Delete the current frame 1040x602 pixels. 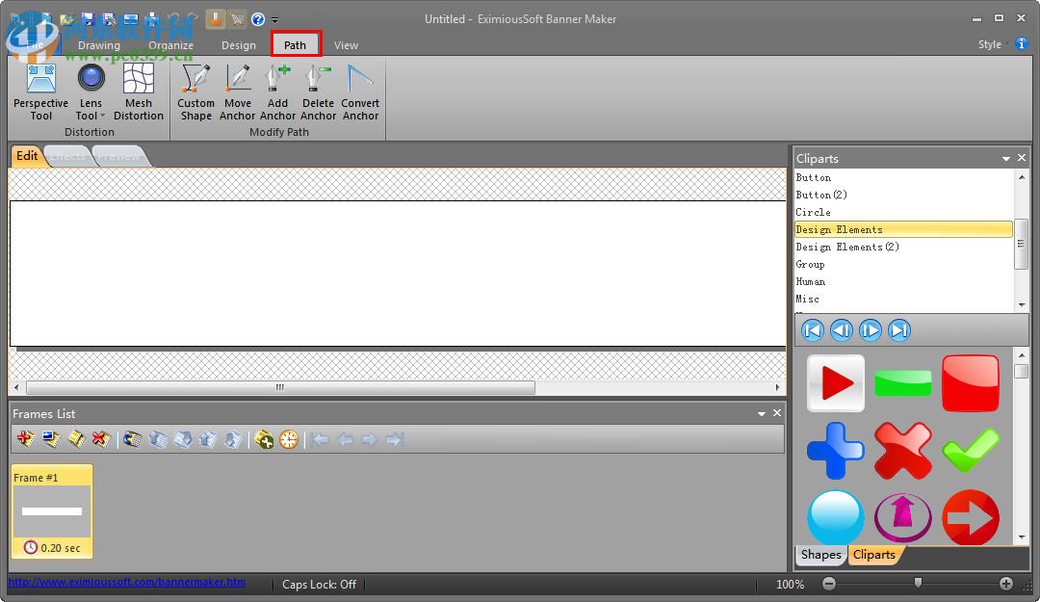[99, 439]
